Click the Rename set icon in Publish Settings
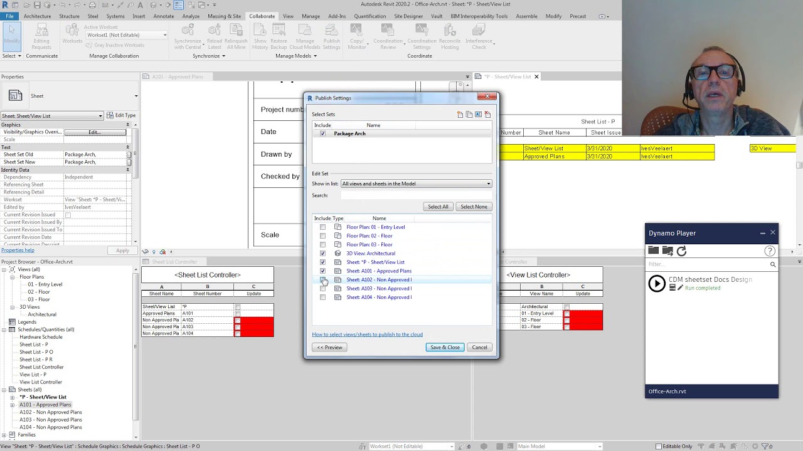 click(478, 115)
